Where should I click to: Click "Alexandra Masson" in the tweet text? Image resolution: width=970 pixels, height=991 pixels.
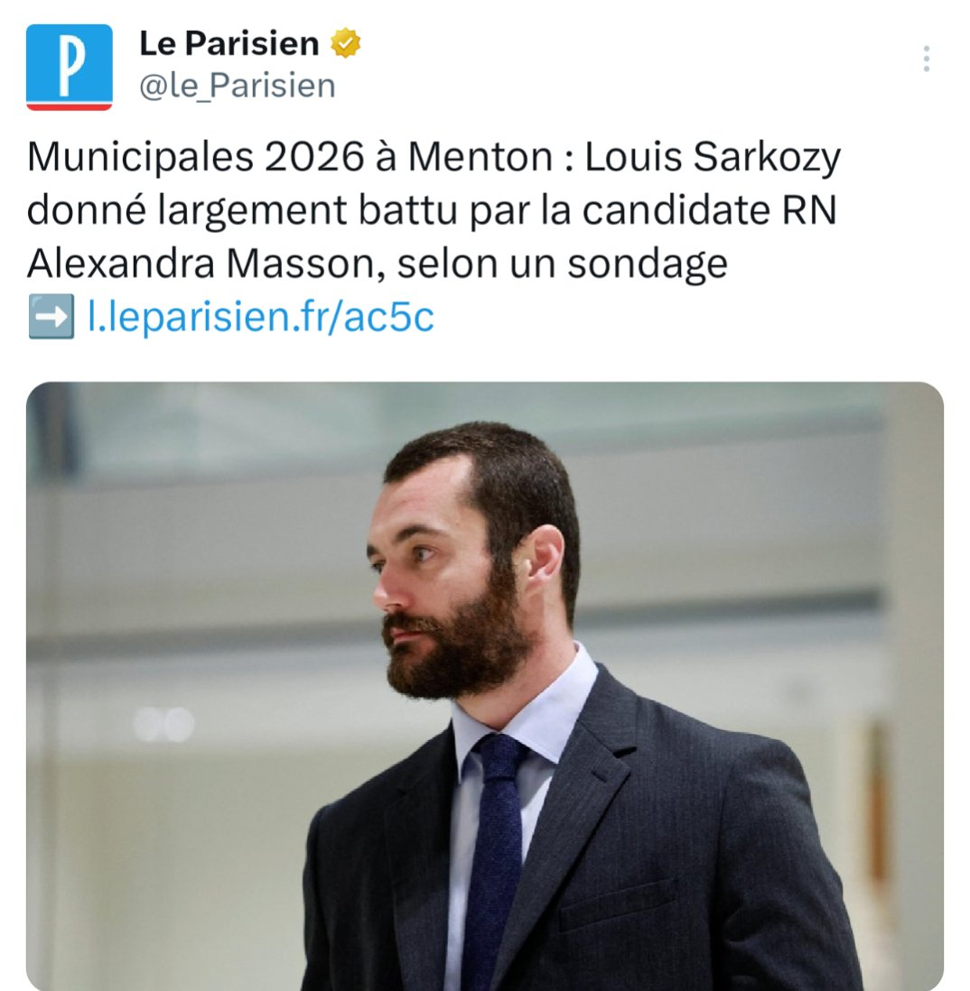click(201, 264)
